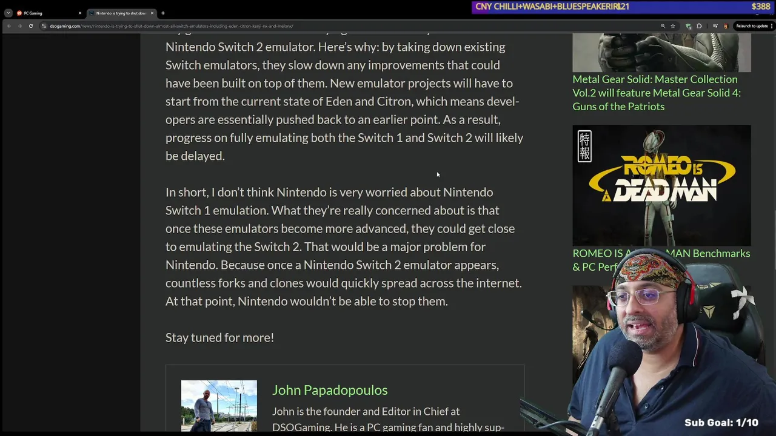Open the Extensions puzzle icon
Viewport: 776px width, 436px height.
(699, 26)
